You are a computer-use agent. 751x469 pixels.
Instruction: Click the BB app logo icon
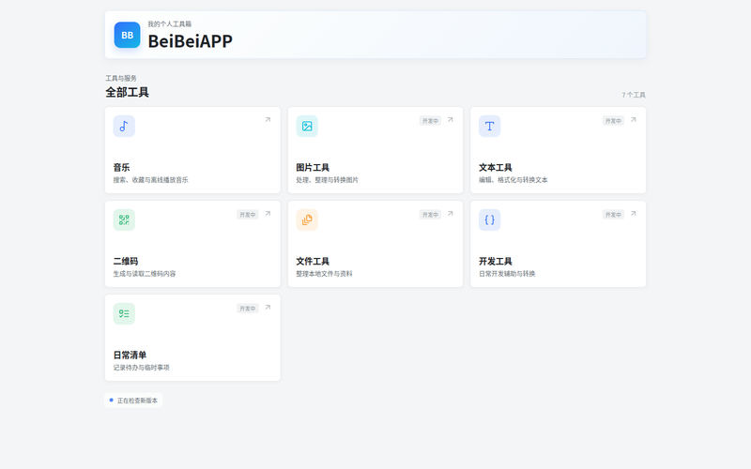[127, 35]
